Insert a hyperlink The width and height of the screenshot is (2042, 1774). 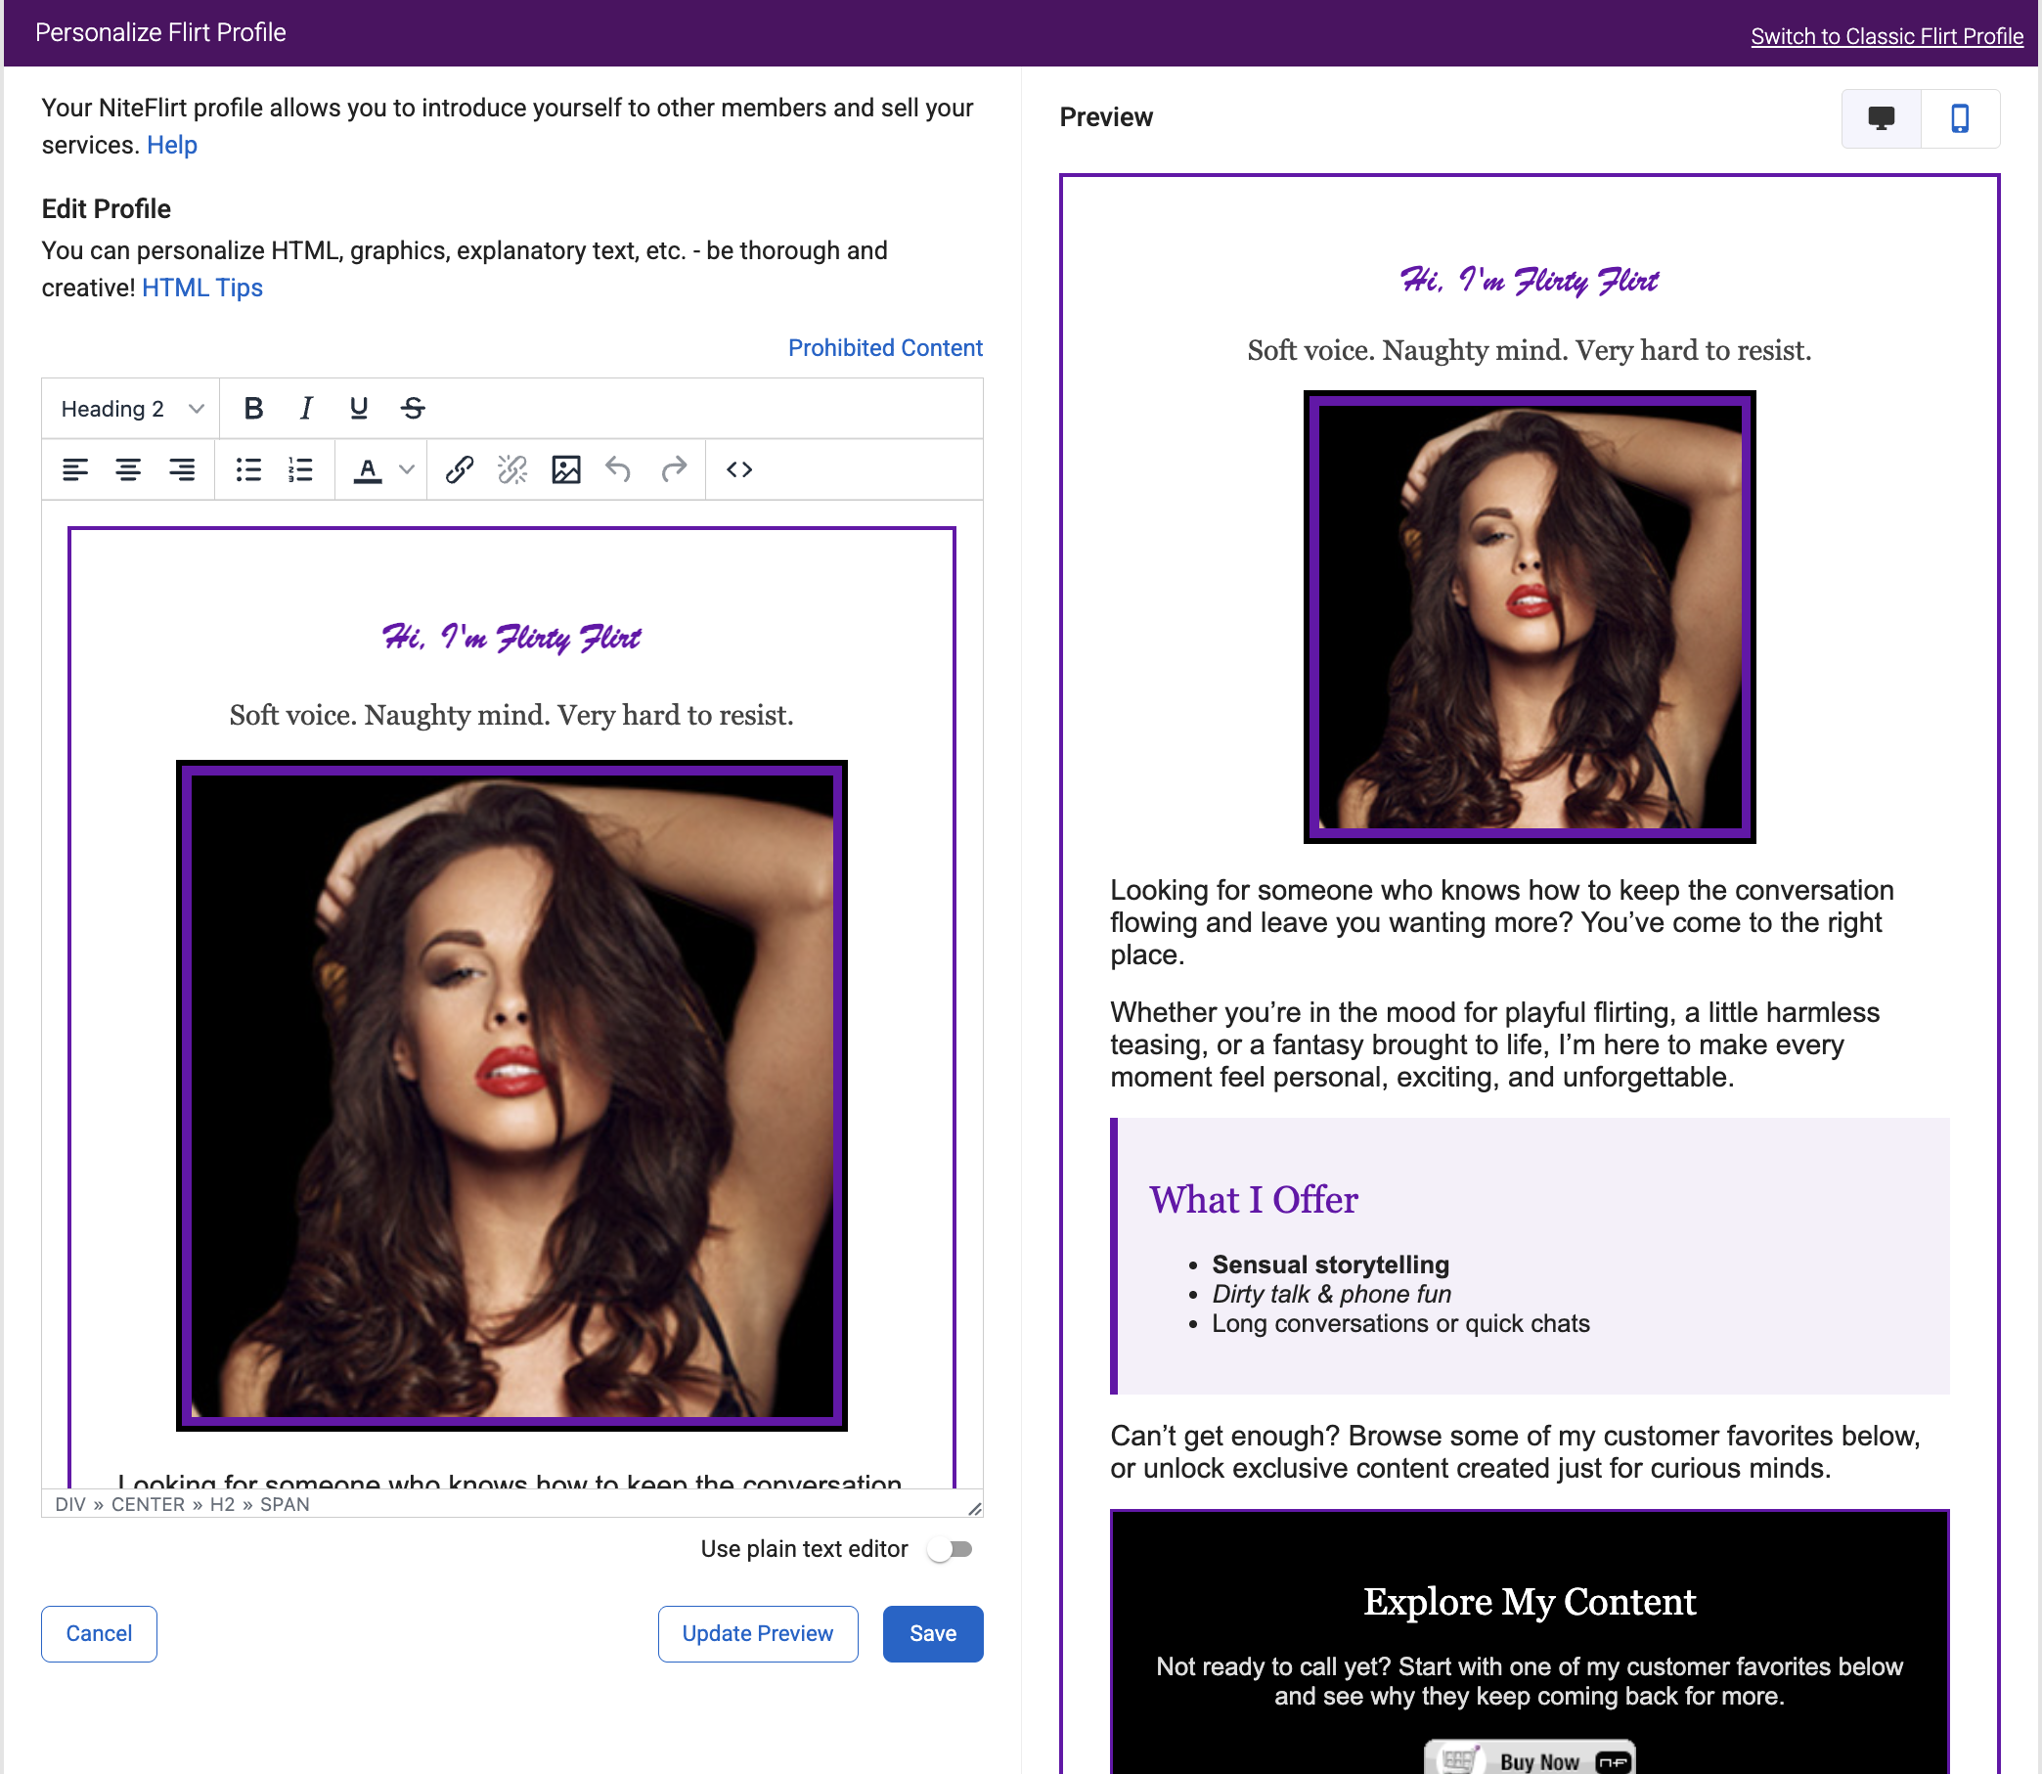460,469
